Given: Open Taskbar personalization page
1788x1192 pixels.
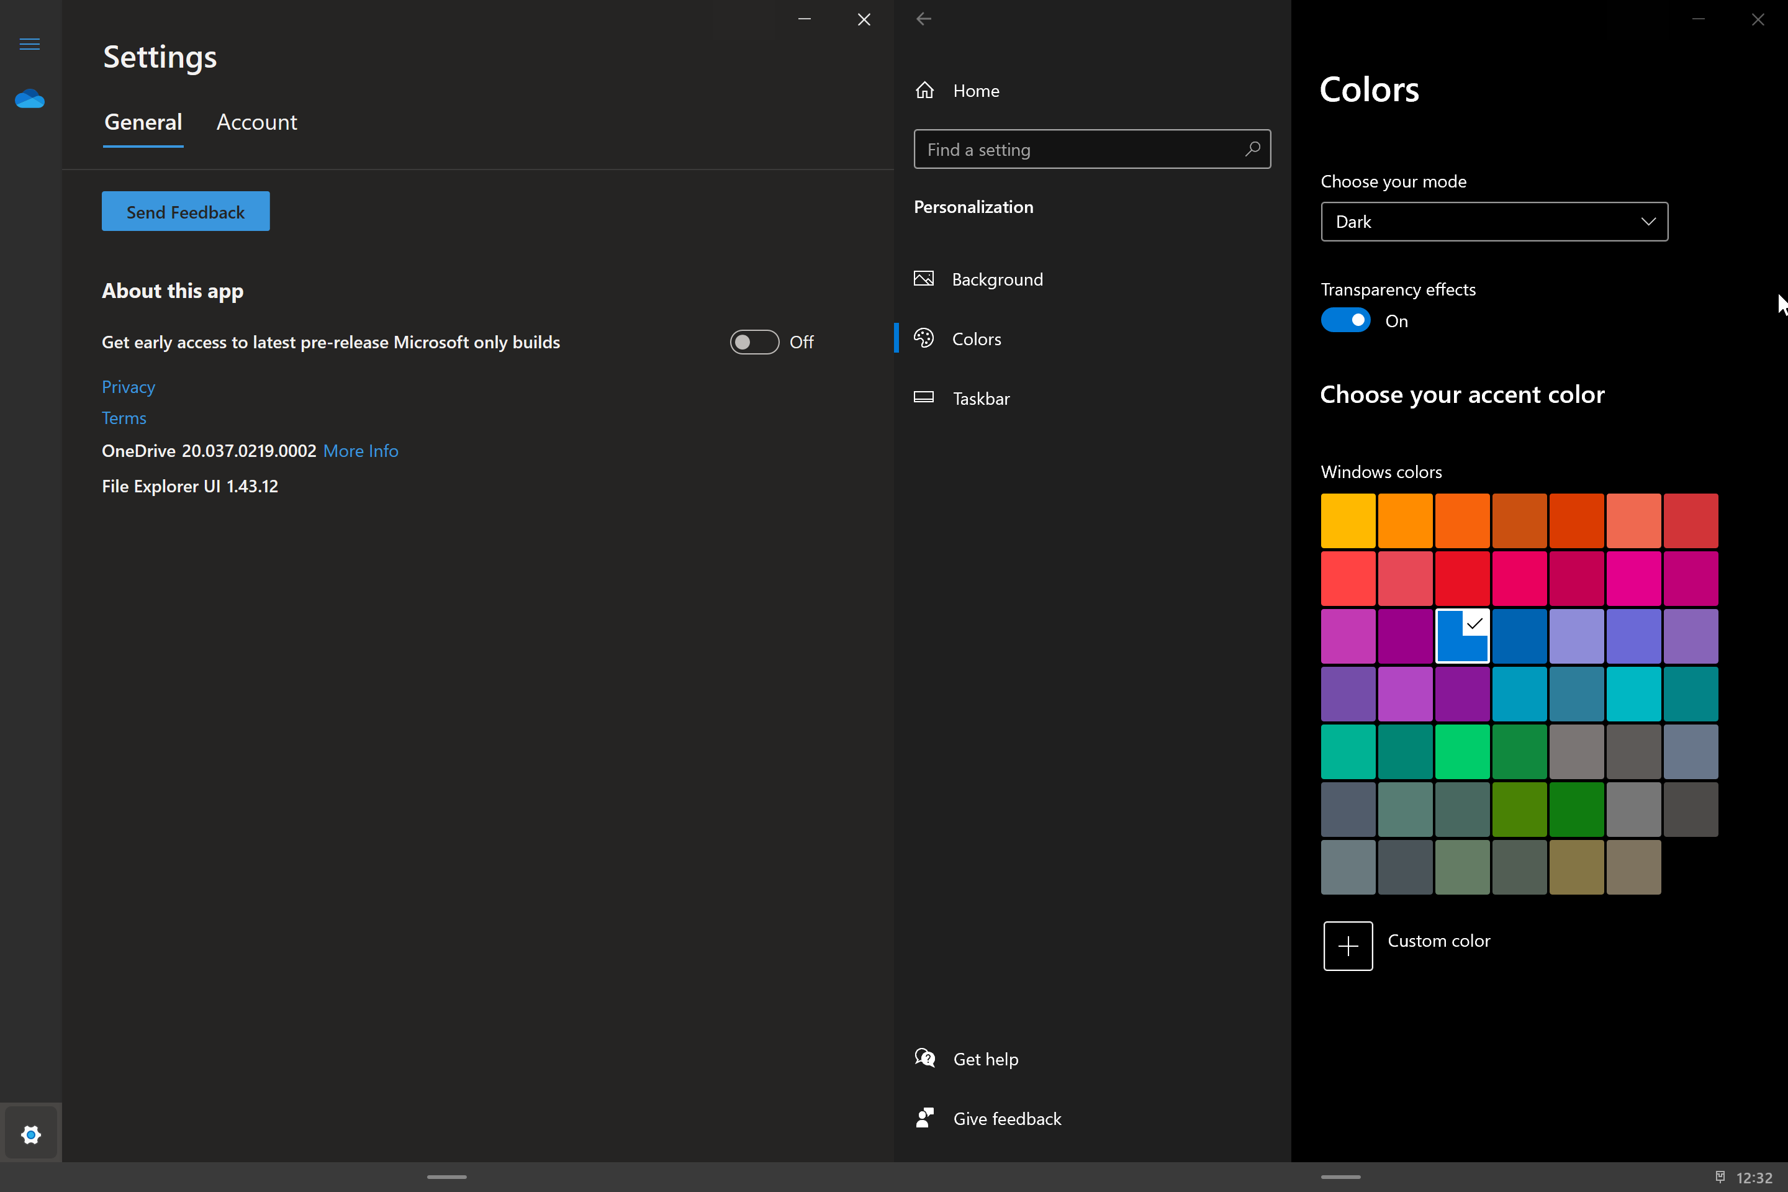Looking at the screenshot, I should (981, 399).
